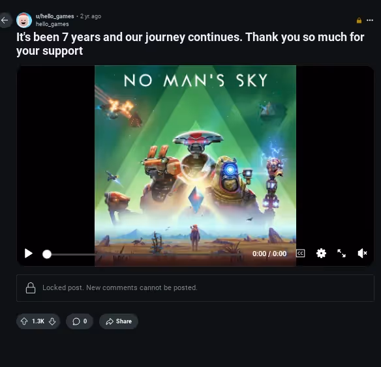Click the locked post padlock icon

coord(31,288)
